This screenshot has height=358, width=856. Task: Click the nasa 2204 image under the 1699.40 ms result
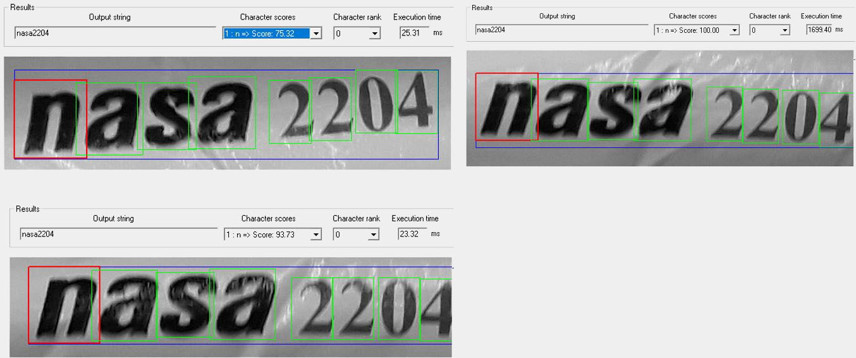(x=660, y=108)
